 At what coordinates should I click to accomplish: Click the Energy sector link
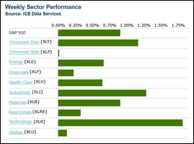coord(16,62)
